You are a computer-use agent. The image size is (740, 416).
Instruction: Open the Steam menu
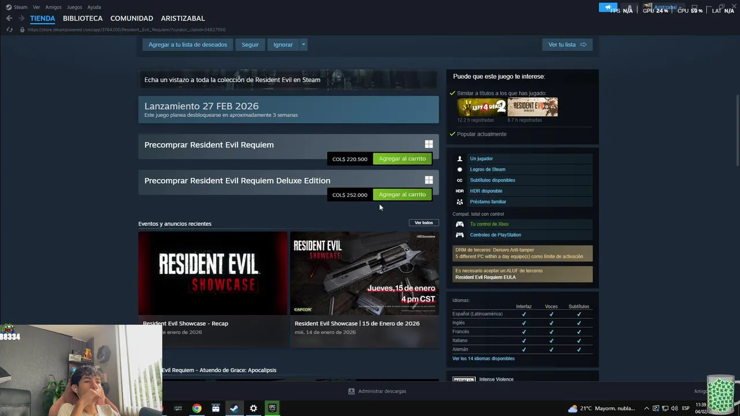[20, 7]
